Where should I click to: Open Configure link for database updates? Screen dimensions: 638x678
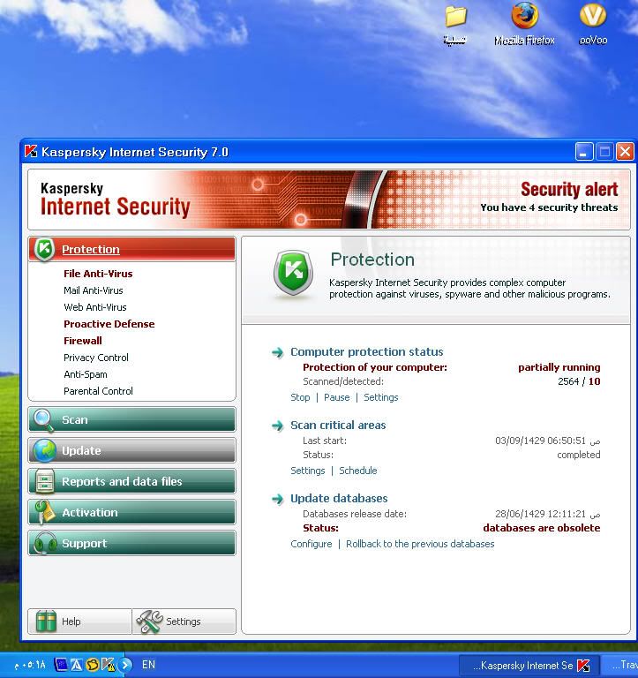pos(311,544)
